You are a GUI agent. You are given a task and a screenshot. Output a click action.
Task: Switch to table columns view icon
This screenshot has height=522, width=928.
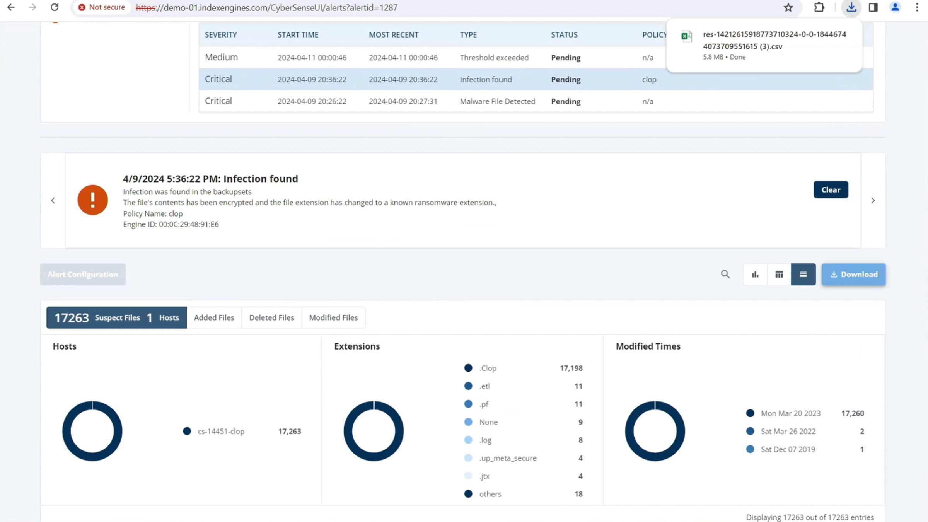pos(779,274)
